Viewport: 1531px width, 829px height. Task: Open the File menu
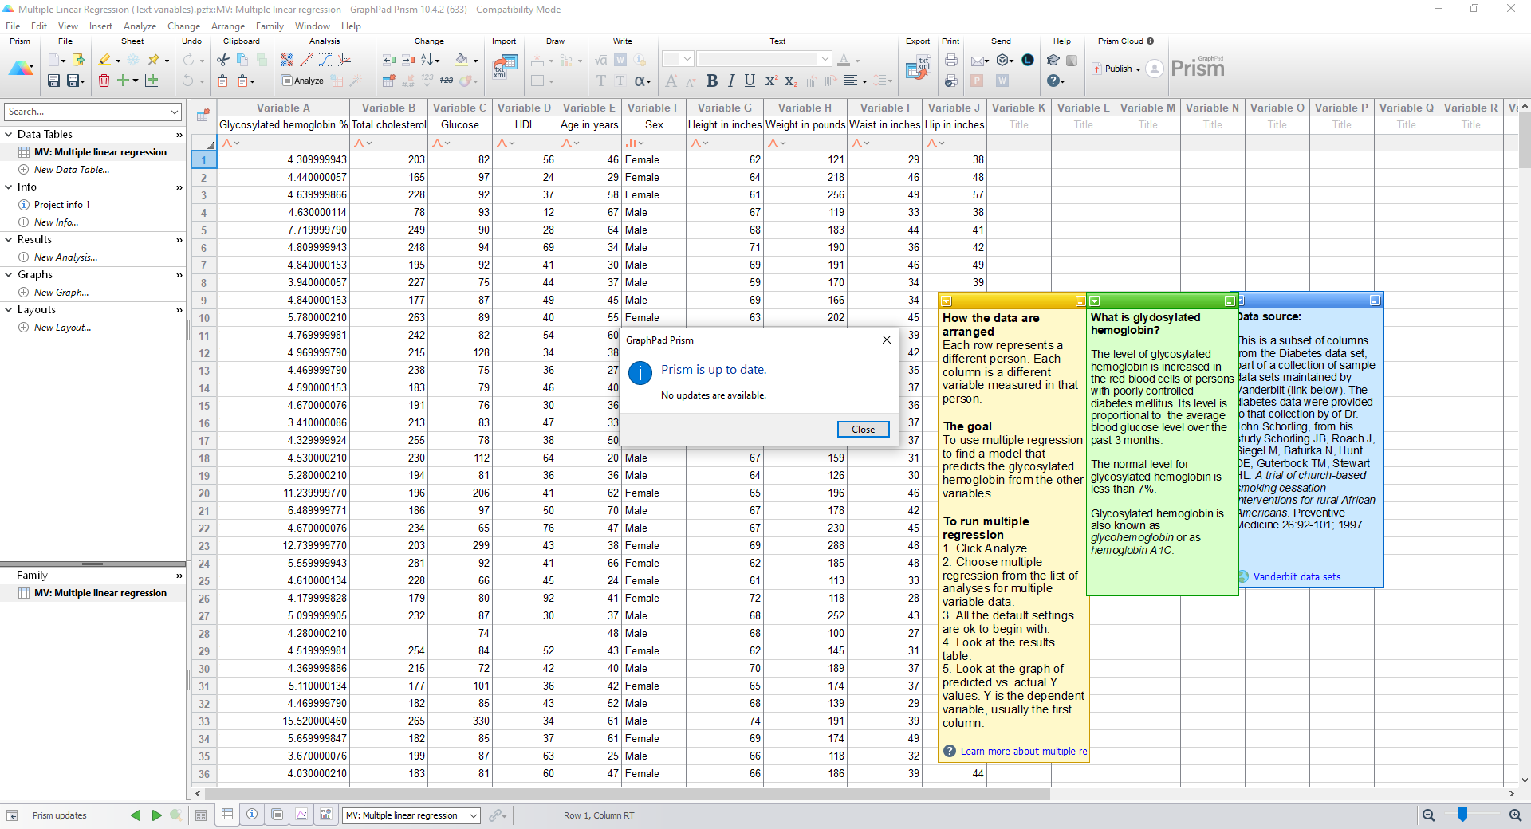(x=13, y=26)
